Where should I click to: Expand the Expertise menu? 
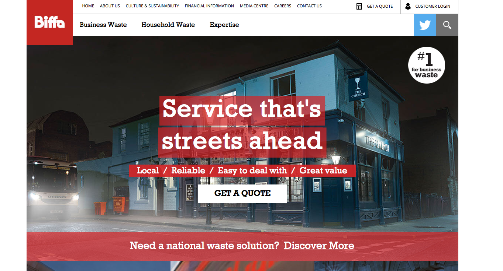tap(224, 25)
